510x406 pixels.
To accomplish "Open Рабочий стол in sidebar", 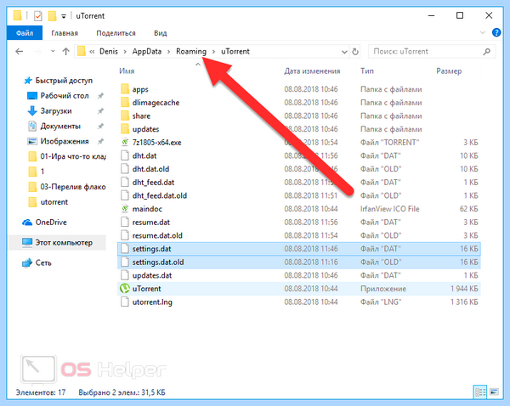I will click(x=65, y=96).
